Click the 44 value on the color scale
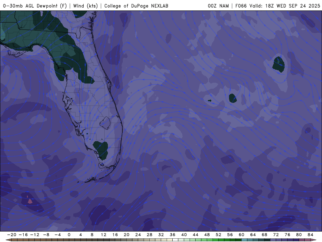 (196, 235)
